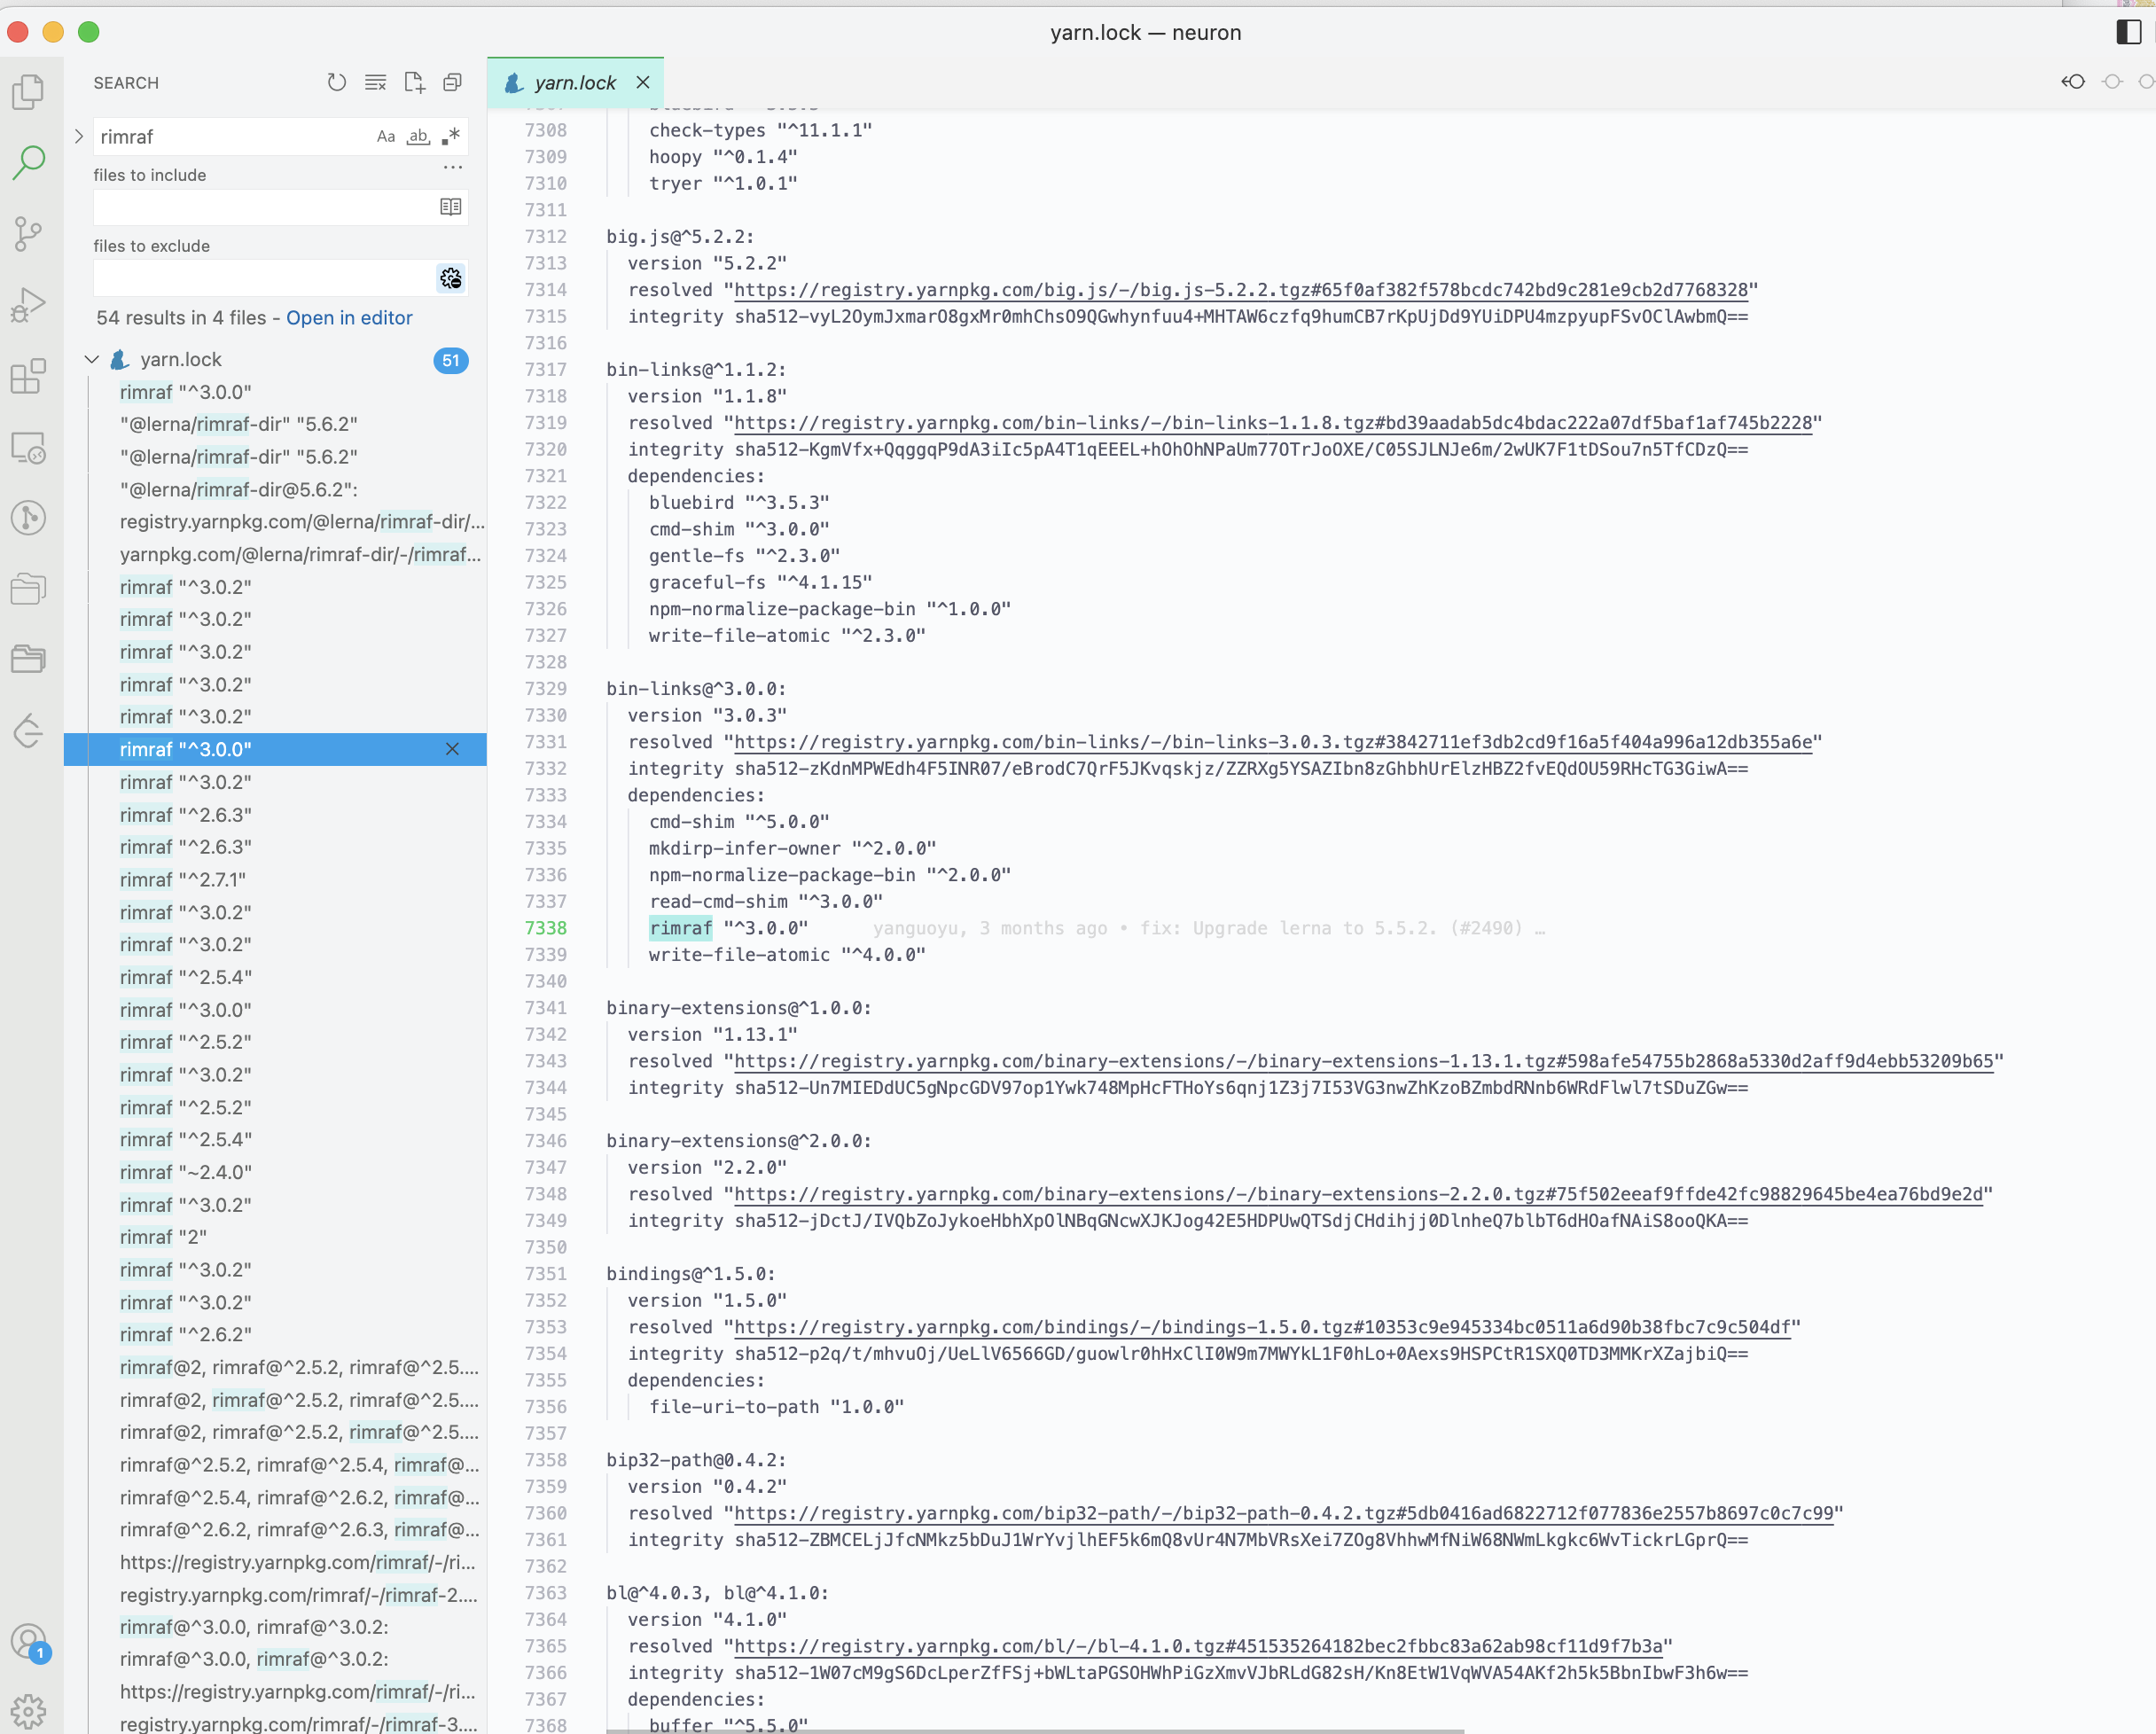Toggle search details ellipsis
This screenshot has width=2156, height=1734.
click(453, 167)
